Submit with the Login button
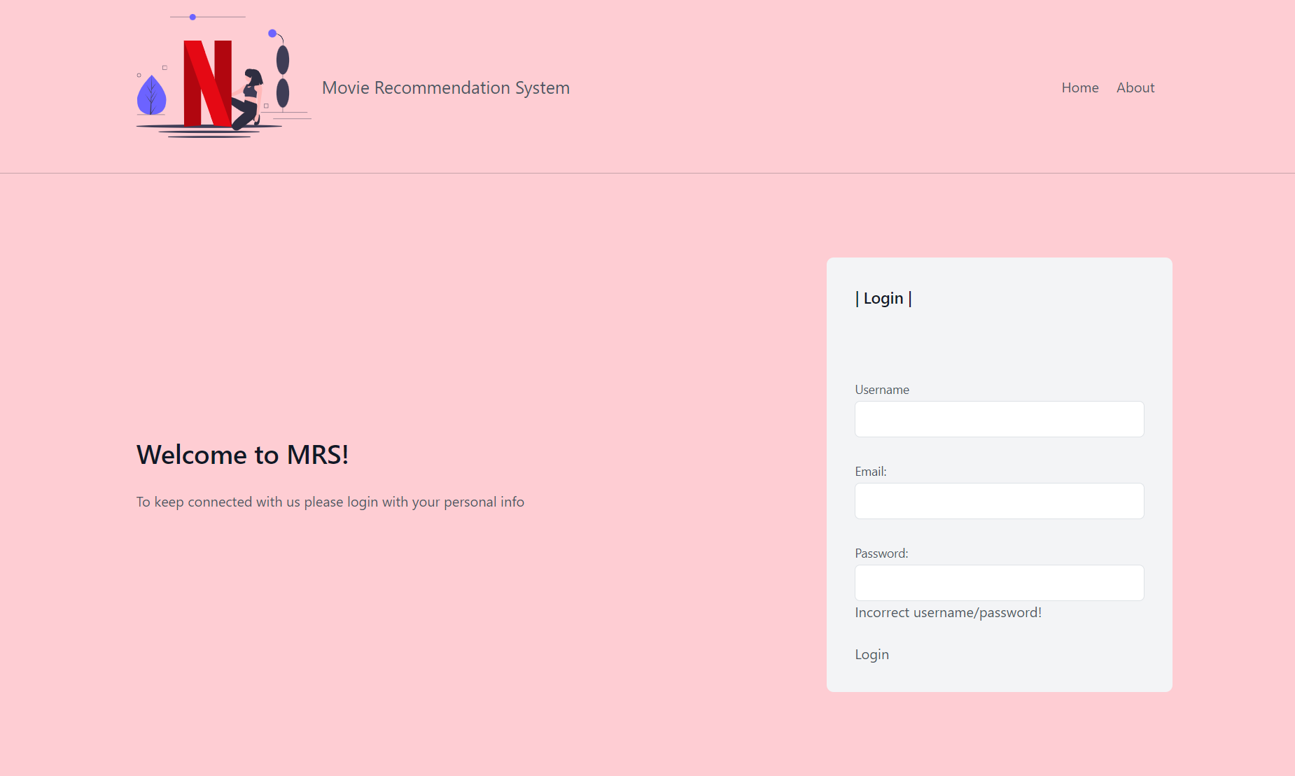Image resolution: width=1295 pixels, height=776 pixels. tap(872, 654)
